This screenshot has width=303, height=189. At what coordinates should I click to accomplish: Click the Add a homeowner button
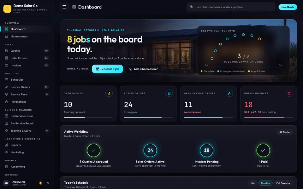click(143, 69)
